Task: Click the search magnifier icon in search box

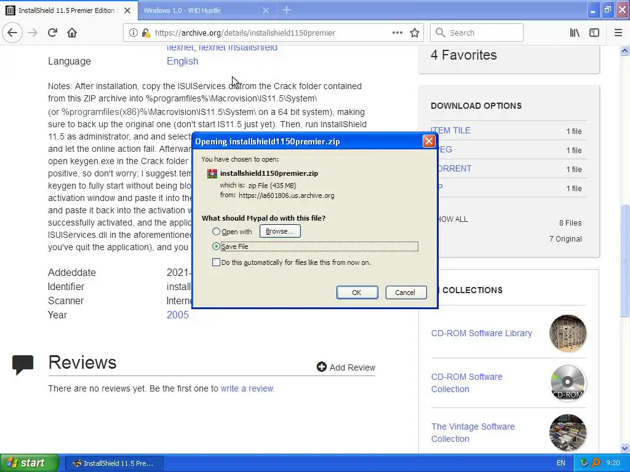Action: [x=441, y=33]
